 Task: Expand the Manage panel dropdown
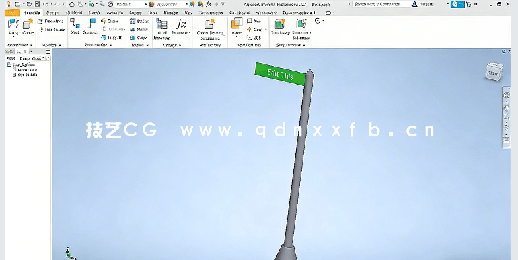tap(180, 45)
